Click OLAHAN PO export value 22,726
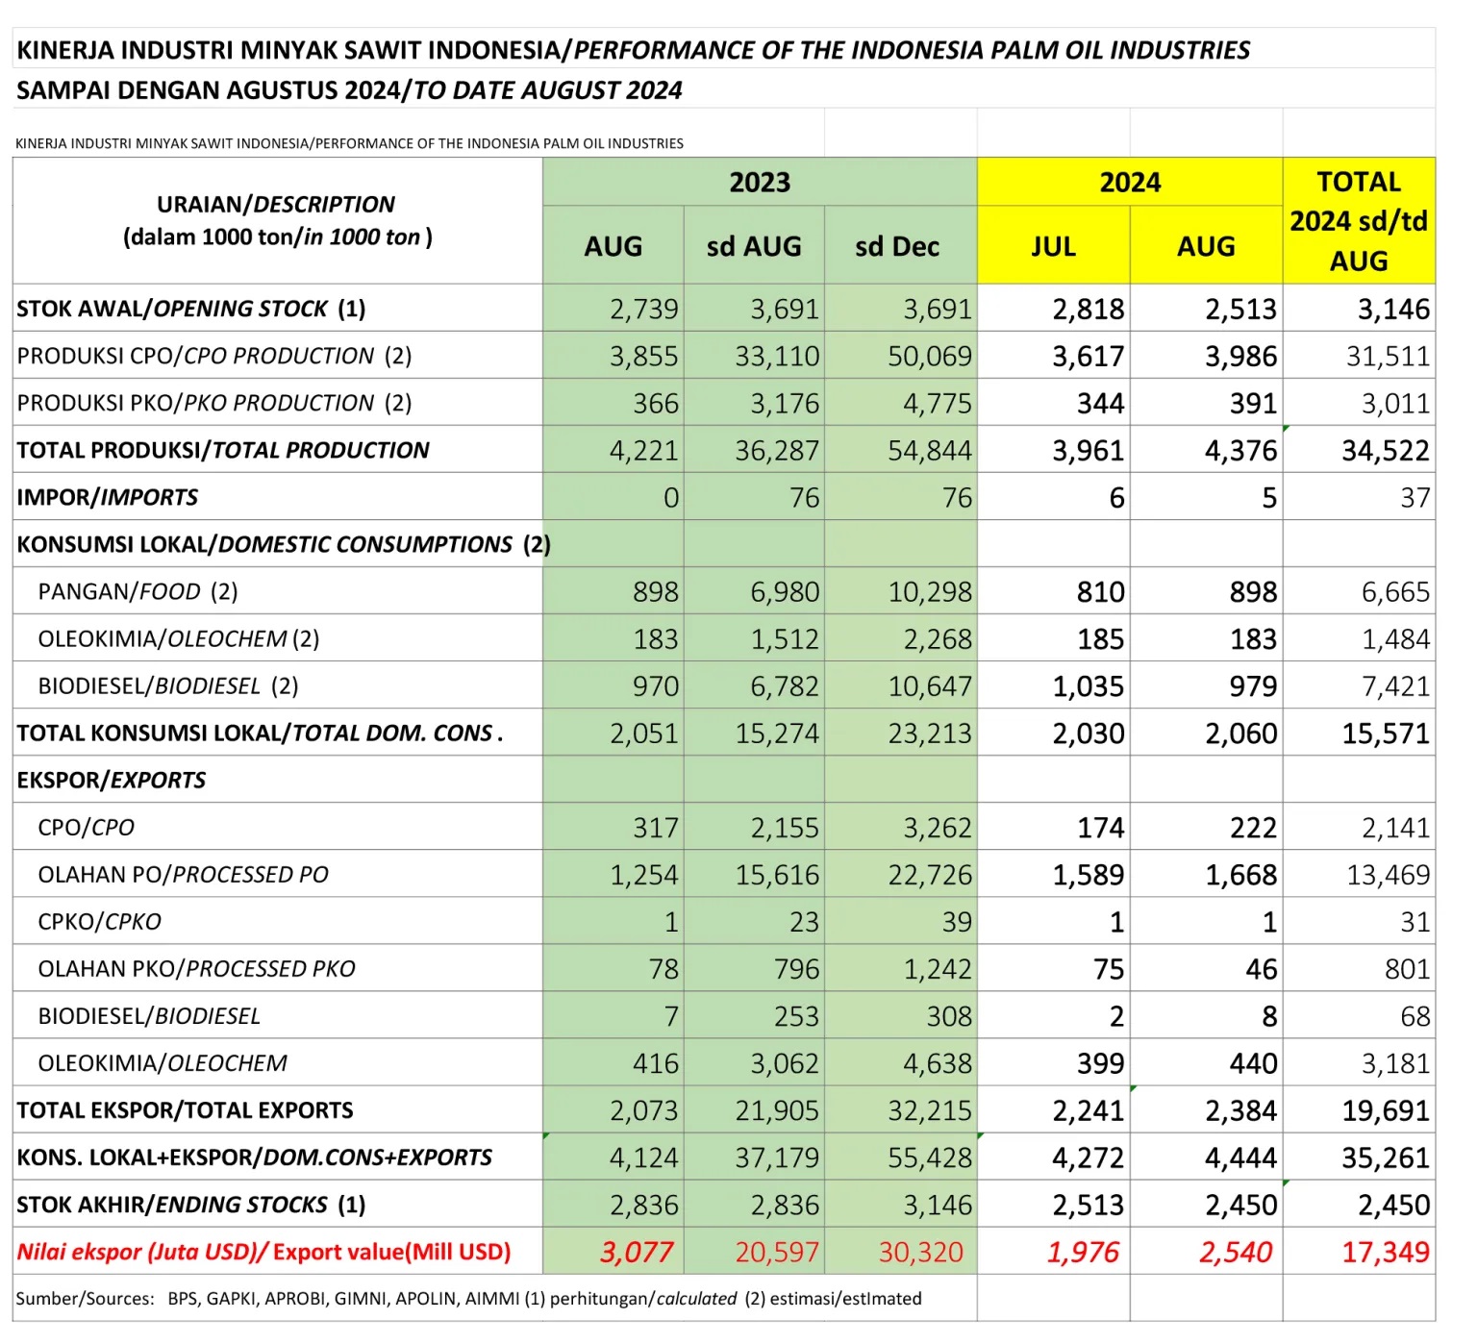This screenshot has height=1344, width=1477. (x=929, y=875)
